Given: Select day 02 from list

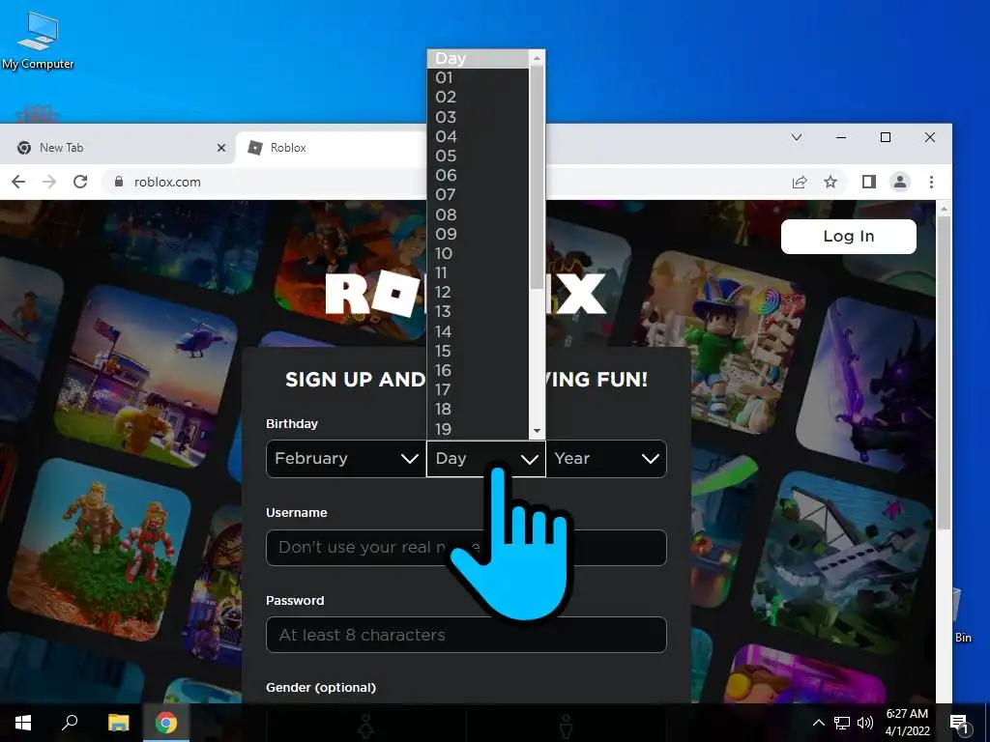Looking at the screenshot, I should (478, 98).
